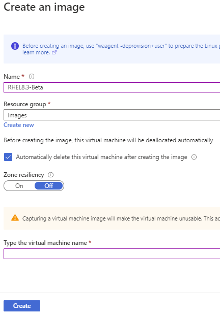Screen dimensions: 220x315
Task: Open the external link icon after learn more
Action: click(54, 53)
